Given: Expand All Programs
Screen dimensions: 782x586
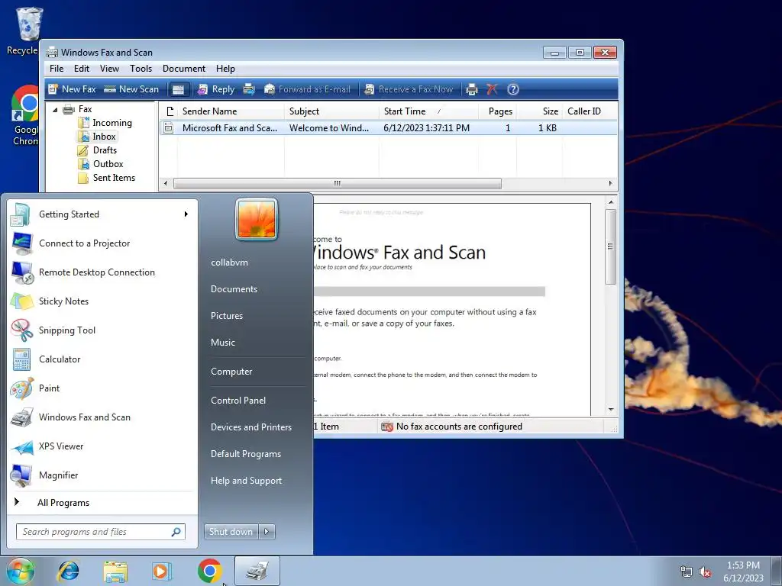Looking at the screenshot, I should coord(100,502).
